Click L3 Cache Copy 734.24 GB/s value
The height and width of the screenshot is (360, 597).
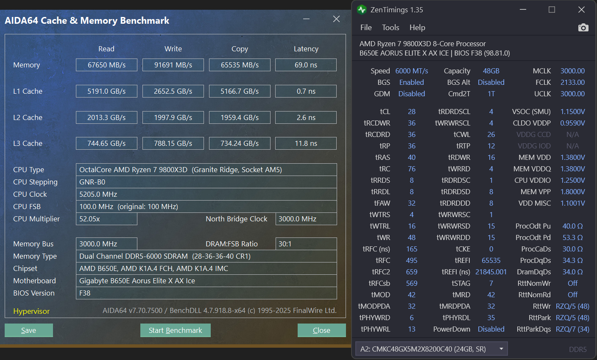point(240,143)
